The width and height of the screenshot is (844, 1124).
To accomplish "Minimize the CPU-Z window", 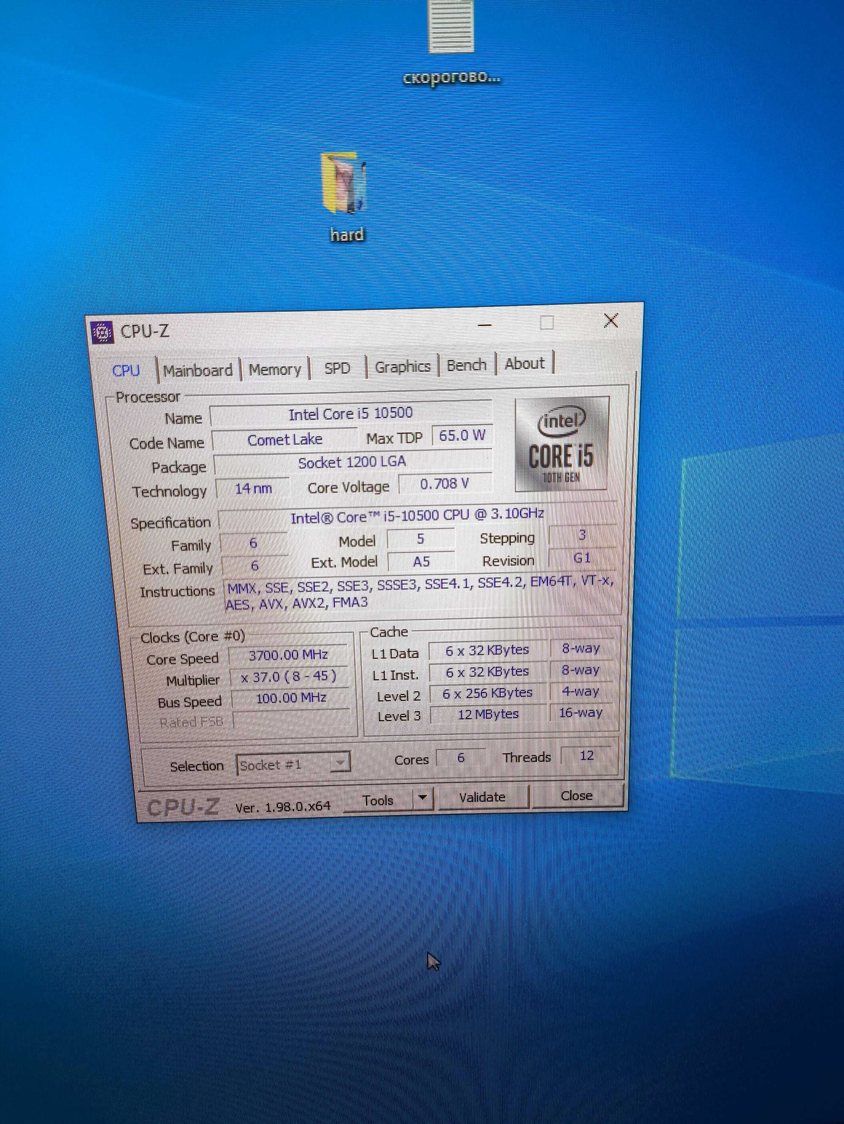I will click(485, 324).
